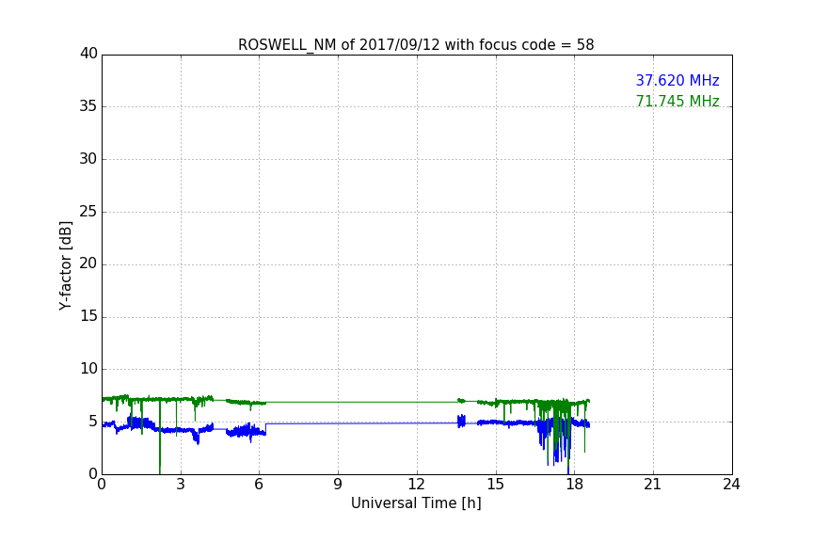Click the y-axis tick label 40

[88, 54]
